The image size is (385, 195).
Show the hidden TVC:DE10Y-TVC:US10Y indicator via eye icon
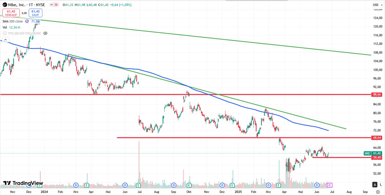pos(45,33)
